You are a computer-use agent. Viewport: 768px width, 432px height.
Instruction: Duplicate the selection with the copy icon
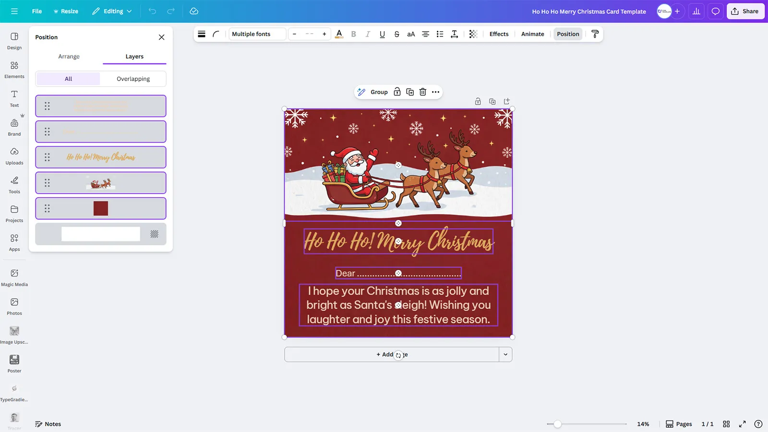410,92
